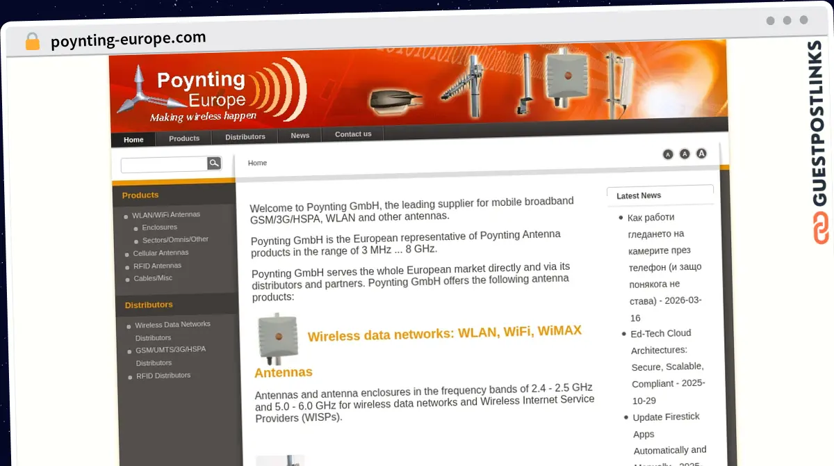Viewport: 834px width, 466px height.
Task: Select the smallest font size icon
Action: 668,154
